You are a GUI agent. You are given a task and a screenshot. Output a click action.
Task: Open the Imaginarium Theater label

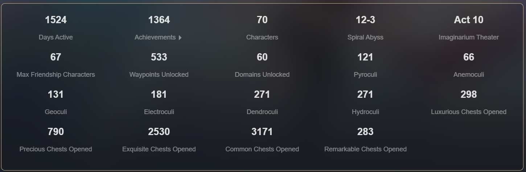coord(468,37)
